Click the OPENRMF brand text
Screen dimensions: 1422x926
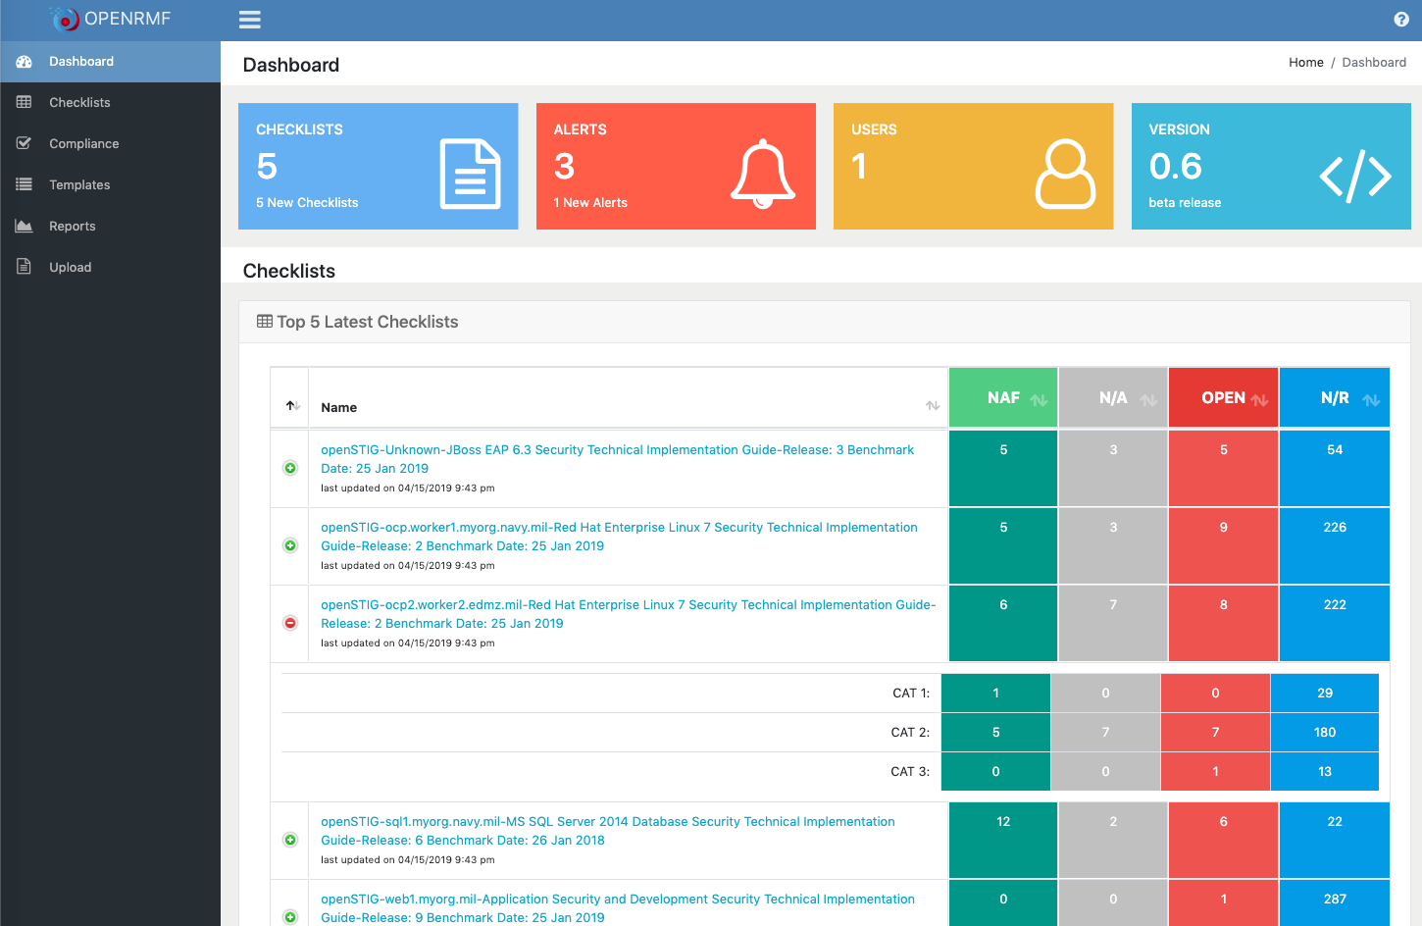coord(127,19)
